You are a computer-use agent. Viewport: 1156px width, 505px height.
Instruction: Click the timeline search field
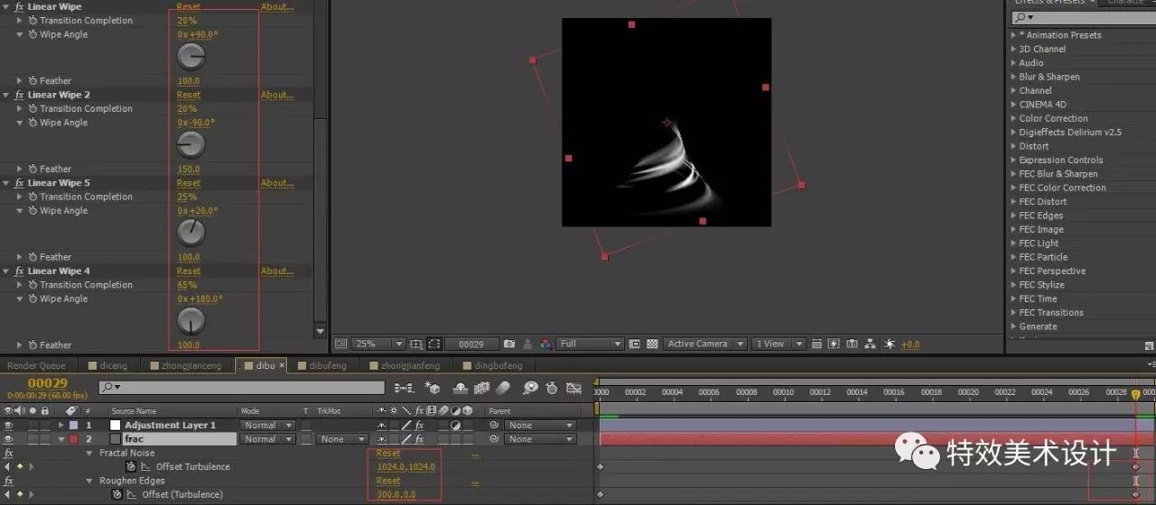(x=242, y=388)
